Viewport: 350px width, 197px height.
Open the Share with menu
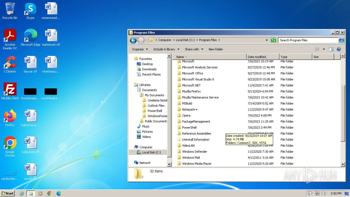click(x=194, y=49)
